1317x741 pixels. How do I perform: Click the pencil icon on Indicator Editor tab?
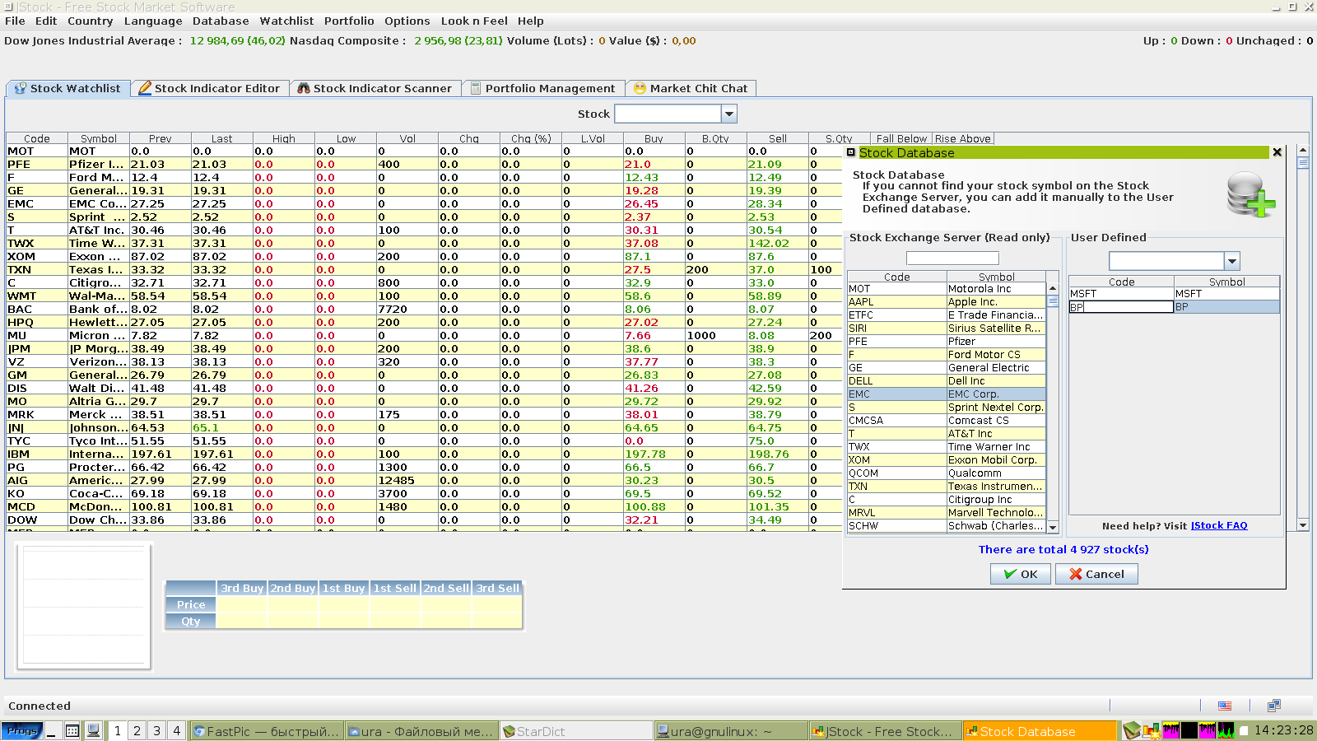[x=145, y=88]
